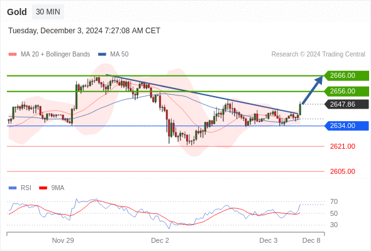Click the 2666.00 resistance price tag
371x251 pixels.
pyautogui.click(x=346, y=75)
